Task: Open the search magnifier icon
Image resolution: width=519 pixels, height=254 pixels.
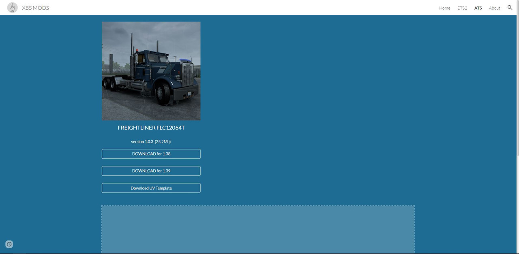Action: point(510,8)
